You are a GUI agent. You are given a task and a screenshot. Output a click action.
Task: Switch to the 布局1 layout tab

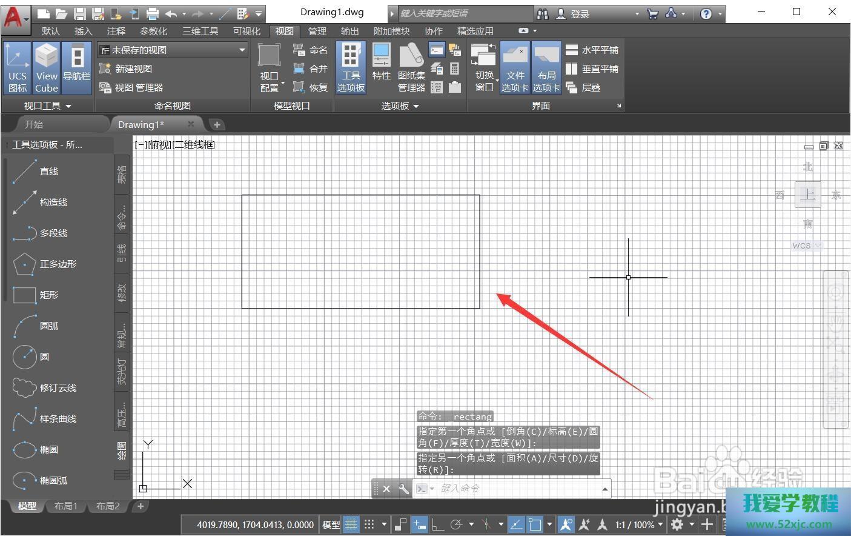pos(65,506)
